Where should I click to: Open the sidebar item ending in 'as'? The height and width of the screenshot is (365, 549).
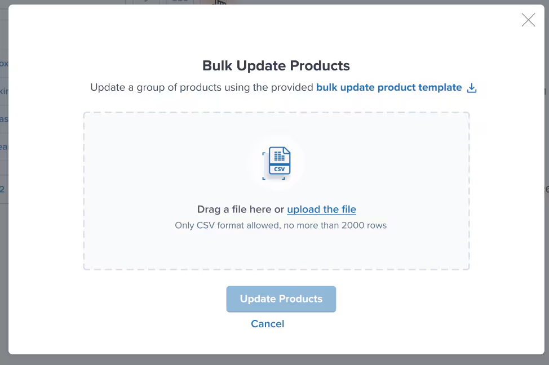click(x=3, y=119)
